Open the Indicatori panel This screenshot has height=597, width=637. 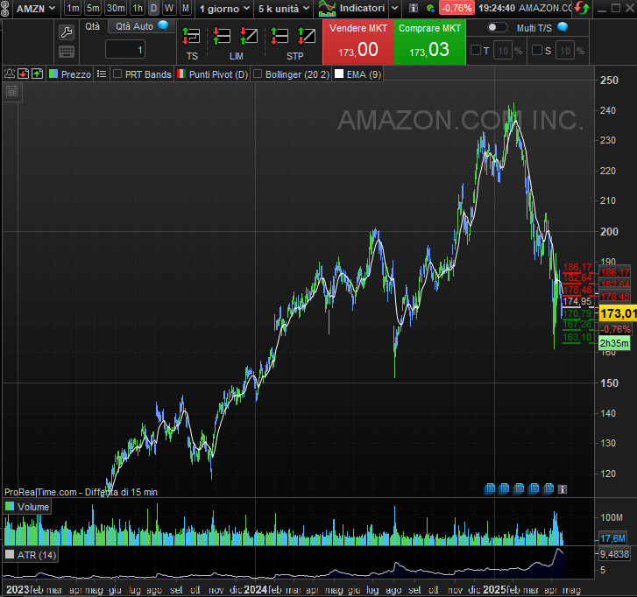pos(352,8)
